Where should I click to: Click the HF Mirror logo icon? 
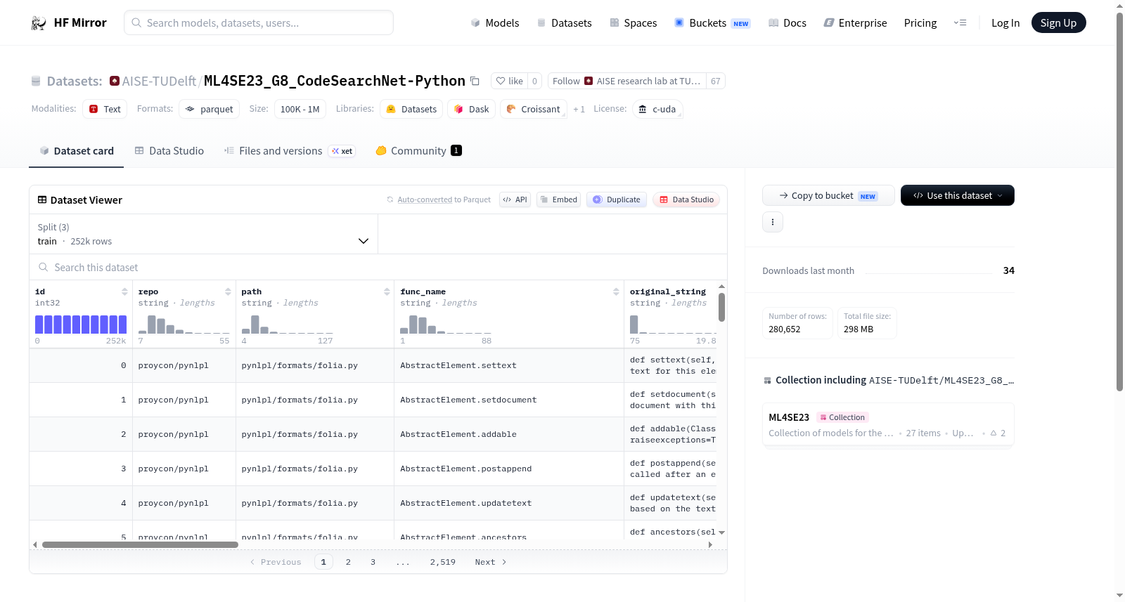pos(39,23)
